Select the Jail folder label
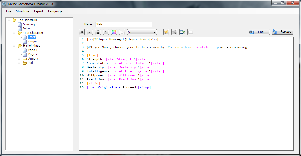 tap(30, 63)
